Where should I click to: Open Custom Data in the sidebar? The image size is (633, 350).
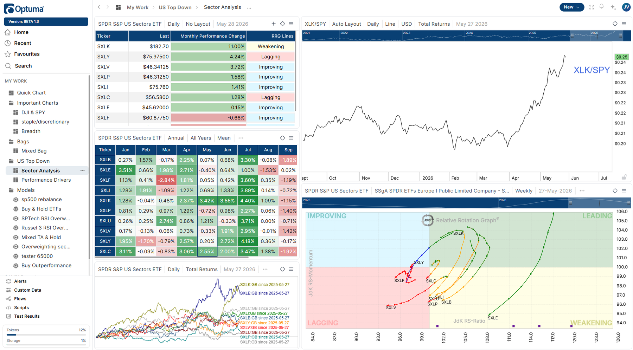(x=27, y=290)
